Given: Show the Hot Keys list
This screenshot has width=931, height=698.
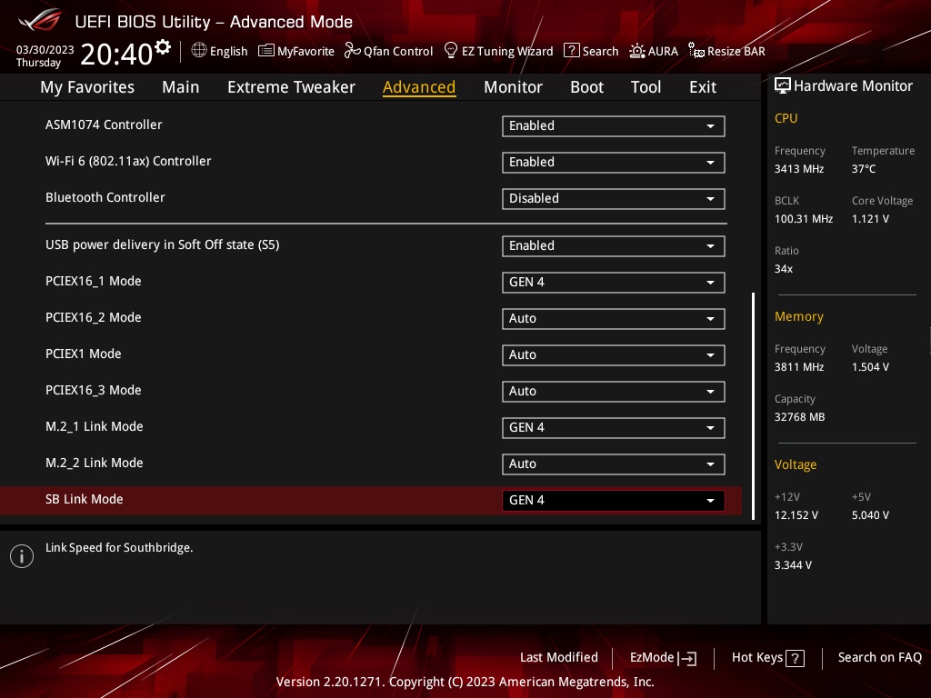Looking at the screenshot, I should point(767,658).
